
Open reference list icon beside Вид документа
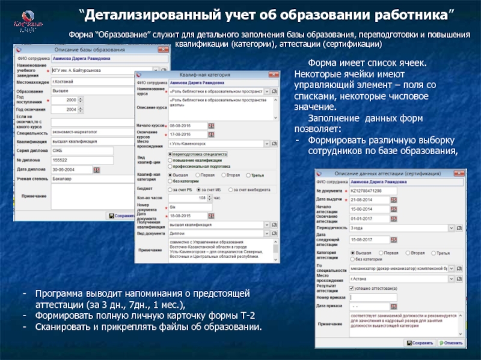pyautogui.click(x=275, y=233)
